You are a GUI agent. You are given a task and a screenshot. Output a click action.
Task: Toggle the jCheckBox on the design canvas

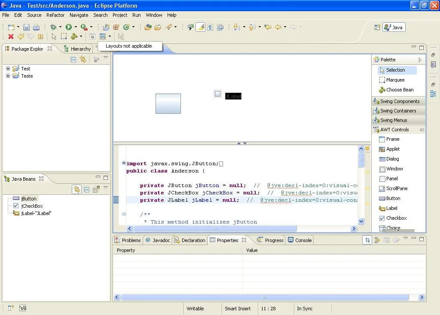(x=218, y=94)
